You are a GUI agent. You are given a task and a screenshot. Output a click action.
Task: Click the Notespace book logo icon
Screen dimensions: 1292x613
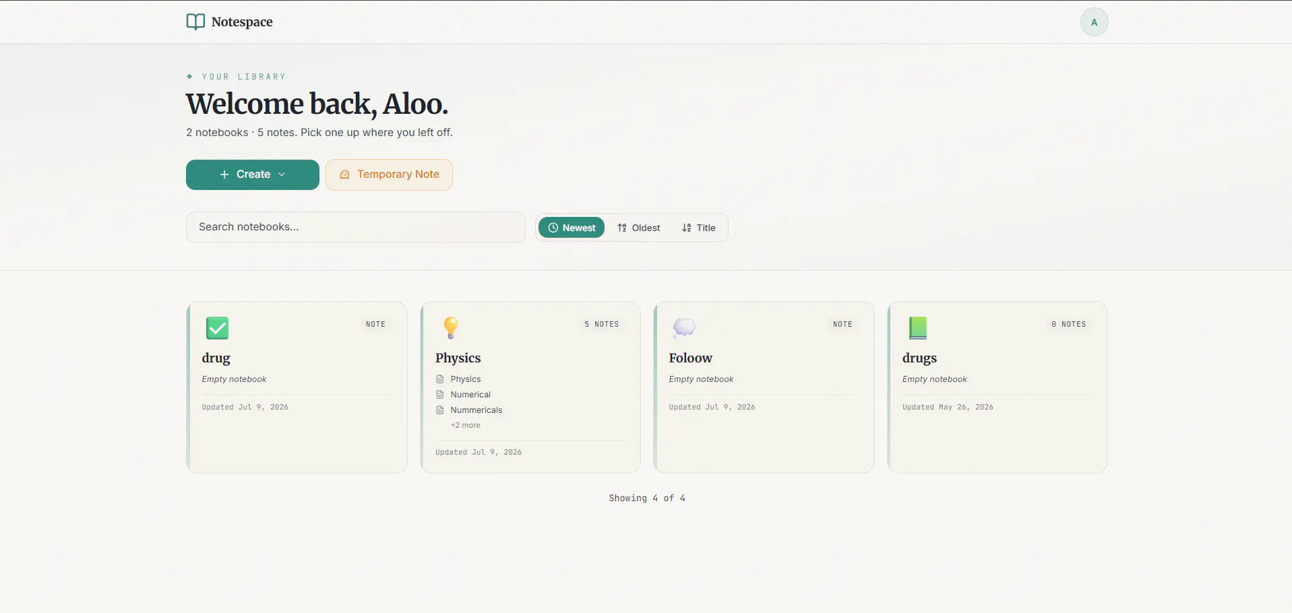click(x=195, y=22)
